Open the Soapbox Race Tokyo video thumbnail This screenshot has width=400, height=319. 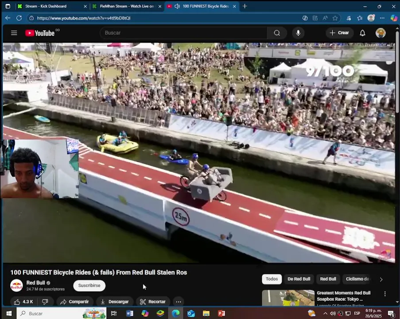288,298
